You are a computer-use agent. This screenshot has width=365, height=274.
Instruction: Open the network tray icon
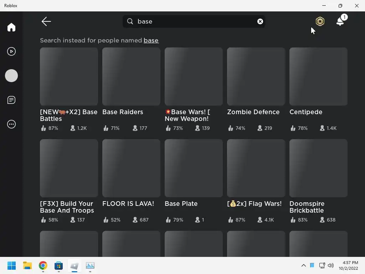[x=322, y=265]
